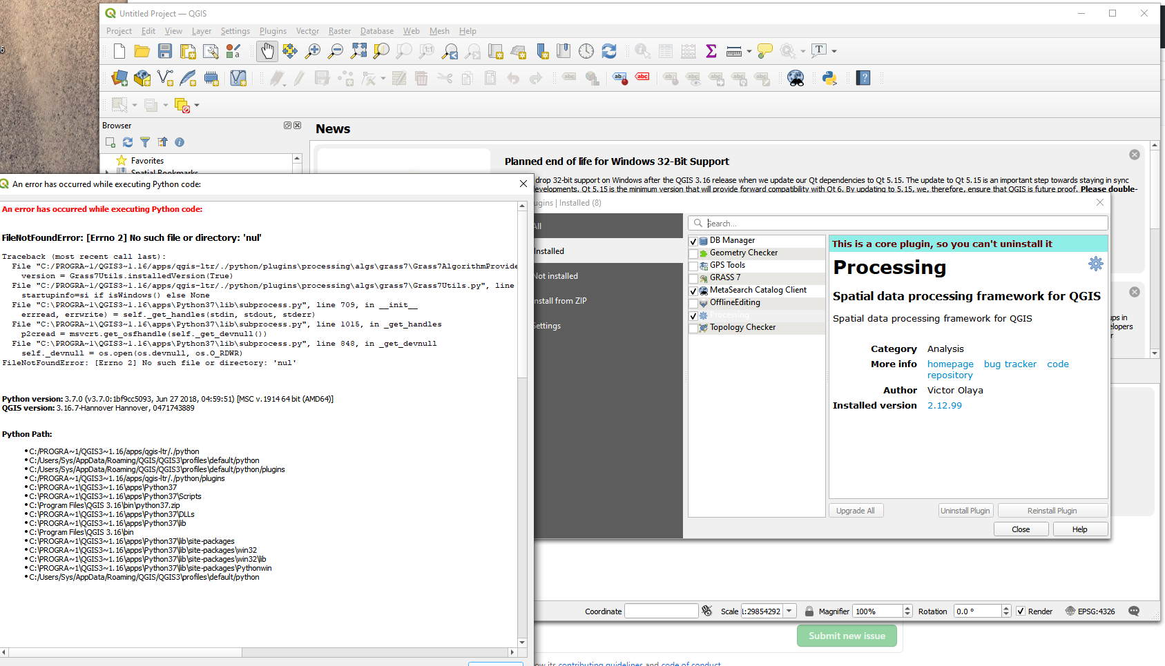
Task: Open MetaSearch via the binoculars globe icon
Action: [x=795, y=78]
